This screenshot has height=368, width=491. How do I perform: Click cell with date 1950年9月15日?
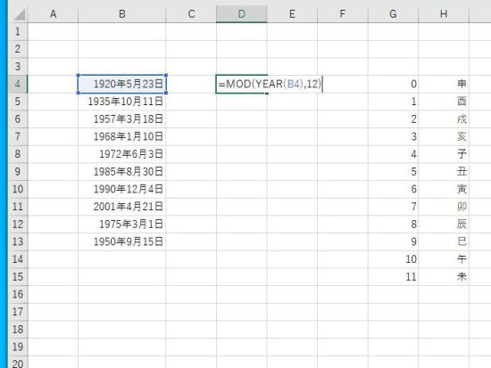coord(121,241)
